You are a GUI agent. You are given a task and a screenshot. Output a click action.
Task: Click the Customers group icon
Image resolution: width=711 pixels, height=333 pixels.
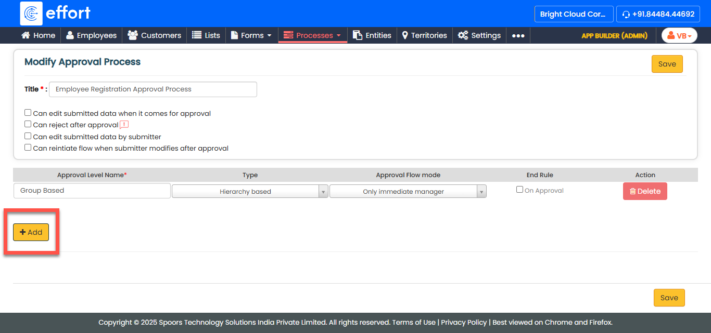pyautogui.click(x=133, y=35)
